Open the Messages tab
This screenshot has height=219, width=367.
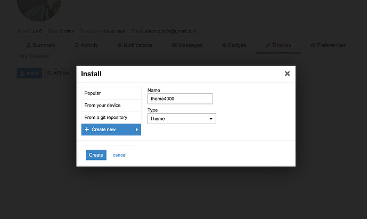coord(187,45)
